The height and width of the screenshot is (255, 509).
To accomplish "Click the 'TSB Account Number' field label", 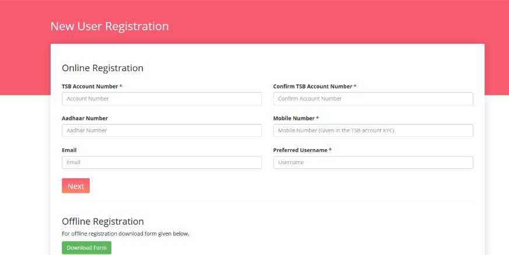I will tap(90, 86).
